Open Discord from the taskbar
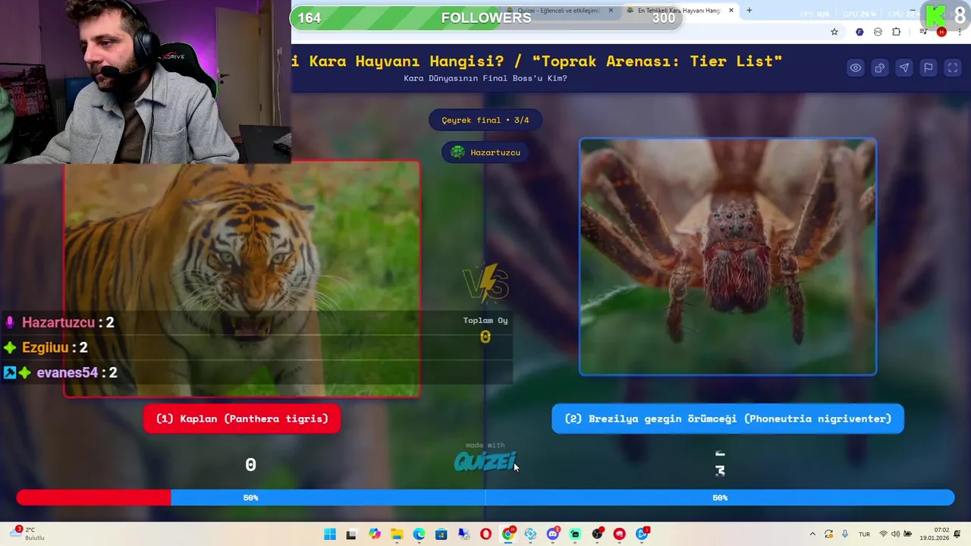Image resolution: width=971 pixels, height=546 pixels. point(553,534)
